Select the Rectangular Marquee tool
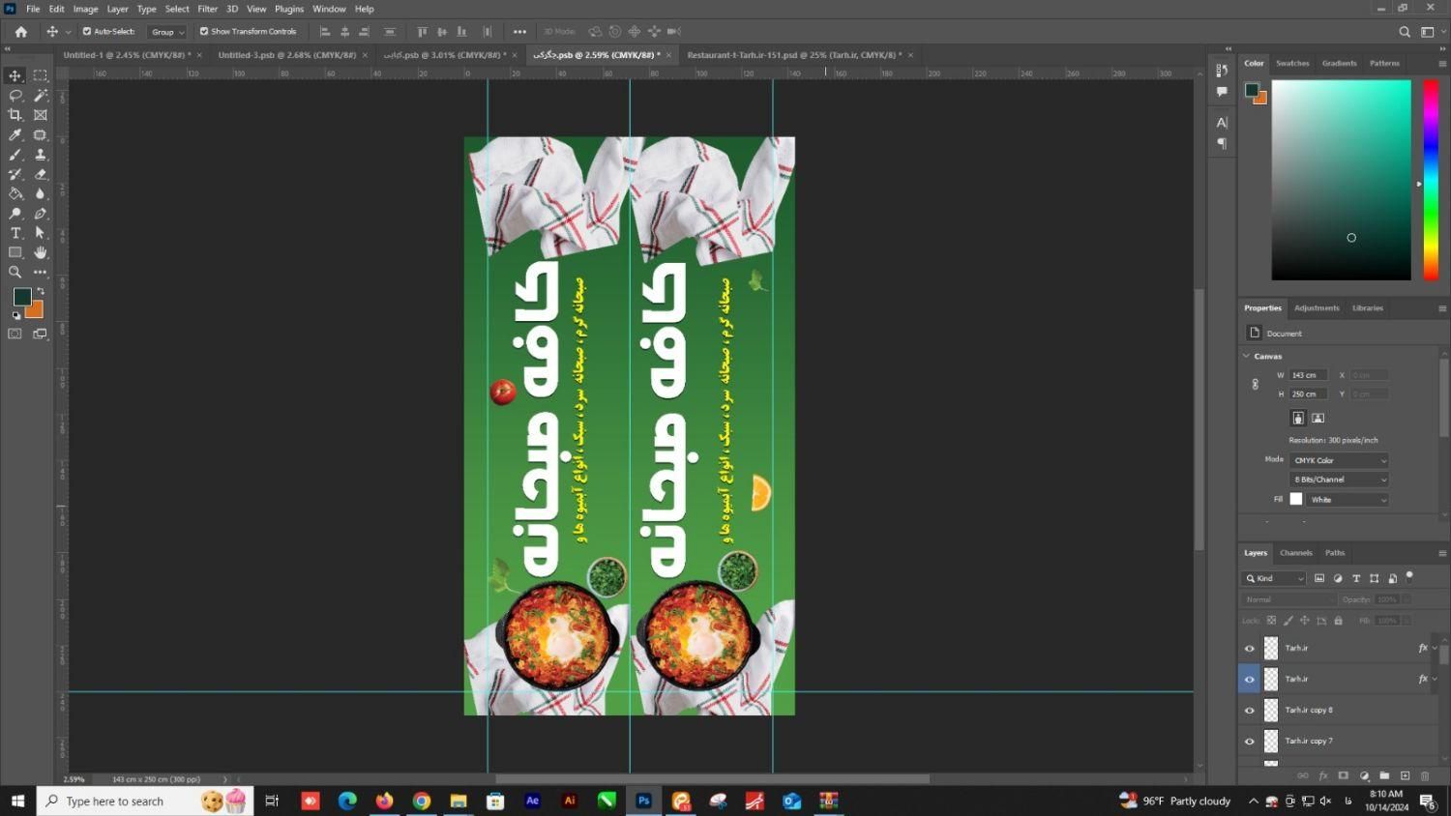Viewport: 1451px width, 816px height. click(x=41, y=75)
